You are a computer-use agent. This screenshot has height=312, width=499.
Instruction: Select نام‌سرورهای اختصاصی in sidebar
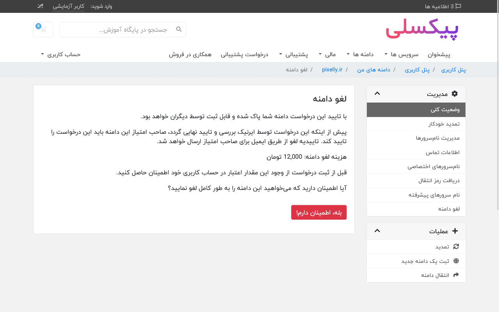pyautogui.click(x=416, y=167)
